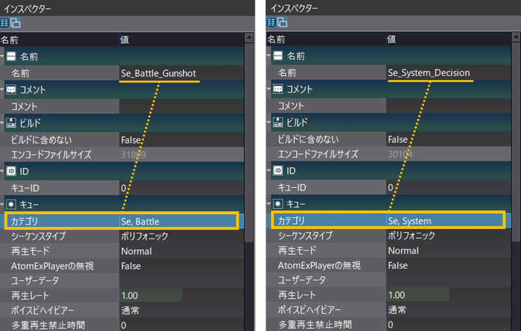Image resolution: width=521 pixels, height=331 pixels.
Task: Click the エンコードファイルサイズ label in right inspector
Action: [318, 154]
